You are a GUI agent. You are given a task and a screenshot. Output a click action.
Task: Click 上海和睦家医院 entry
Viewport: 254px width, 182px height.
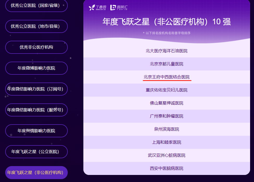click(166, 142)
